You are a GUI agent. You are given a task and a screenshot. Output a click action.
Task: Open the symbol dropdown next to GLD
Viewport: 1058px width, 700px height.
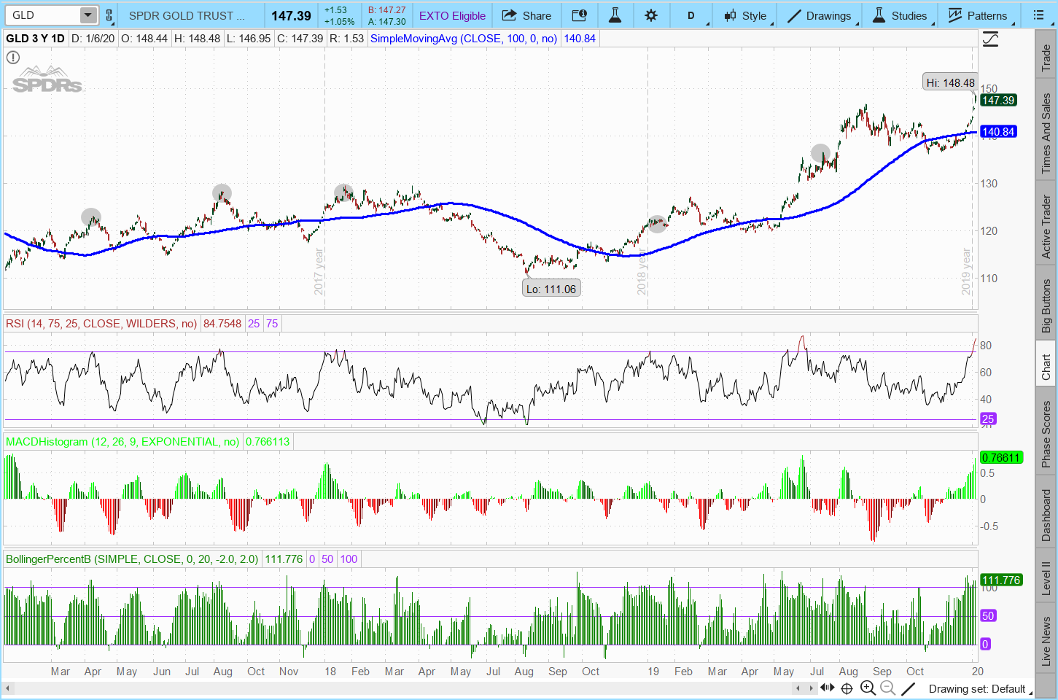(x=87, y=15)
